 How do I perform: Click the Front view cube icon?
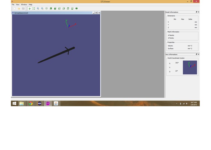[51, 9]
